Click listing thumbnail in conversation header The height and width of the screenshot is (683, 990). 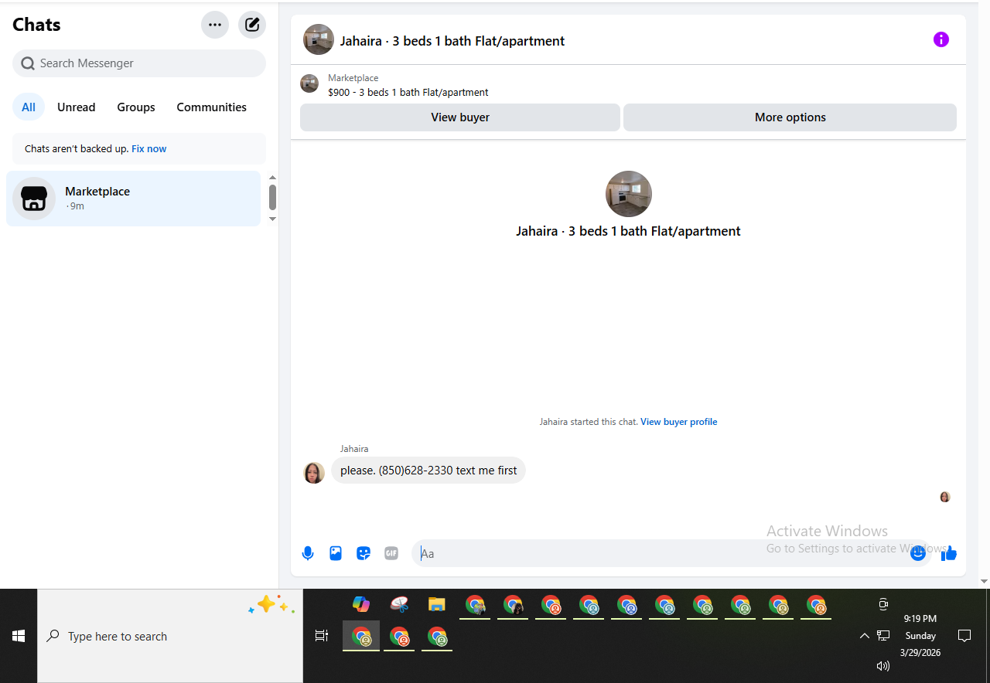(319, 39)
